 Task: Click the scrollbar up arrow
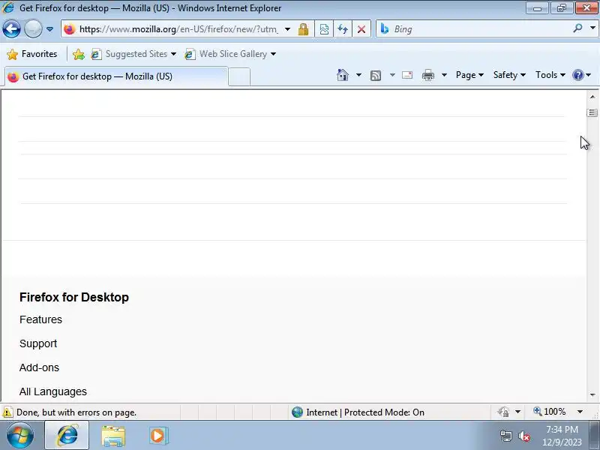592,97
